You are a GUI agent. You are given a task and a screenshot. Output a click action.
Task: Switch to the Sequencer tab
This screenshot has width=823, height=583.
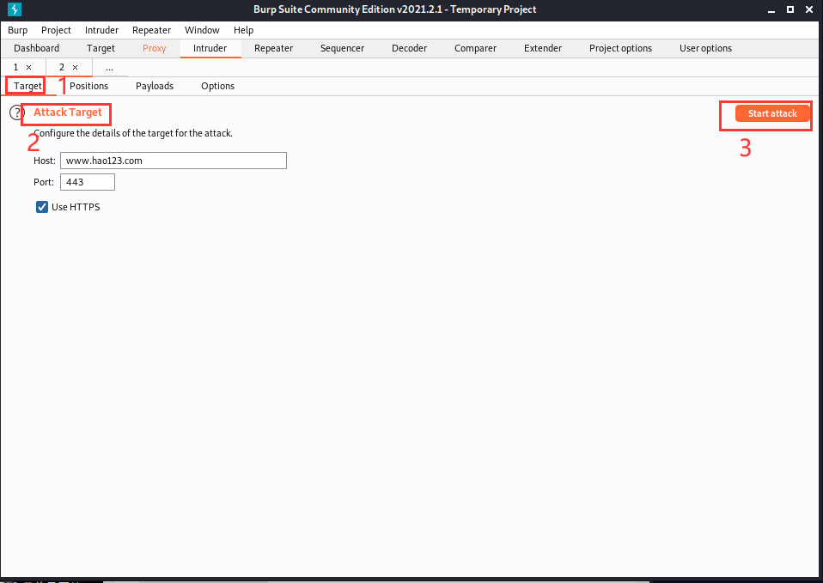coord(342,48)
